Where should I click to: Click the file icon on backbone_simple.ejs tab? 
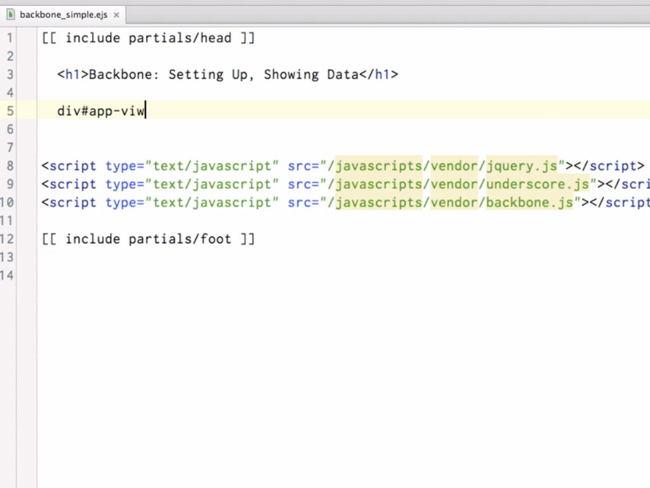10,15
